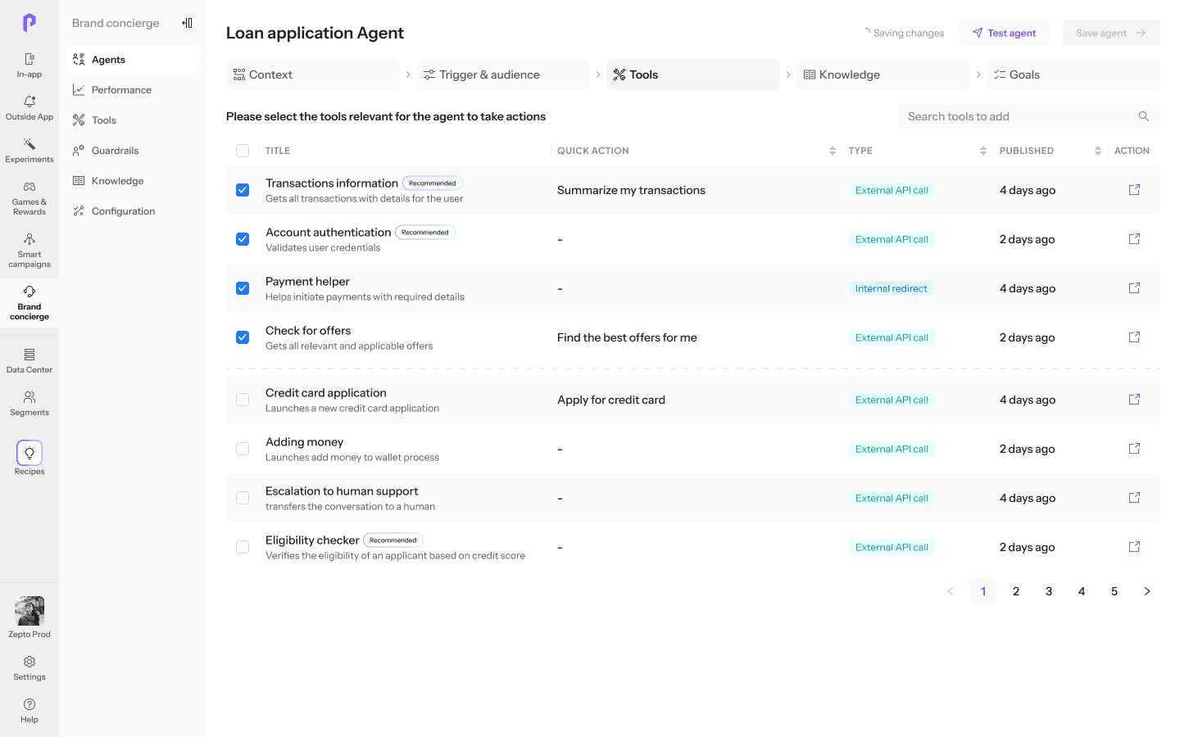Open Tools in the sidebar menu
Viewport: 1180px width, 737px height.
pyautogui.click(x=133, y=120)
